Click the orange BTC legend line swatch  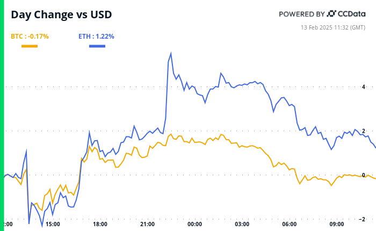[29, 46]
